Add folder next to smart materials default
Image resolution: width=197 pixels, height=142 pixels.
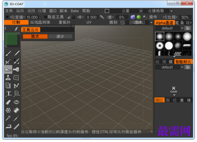point(188,67)
